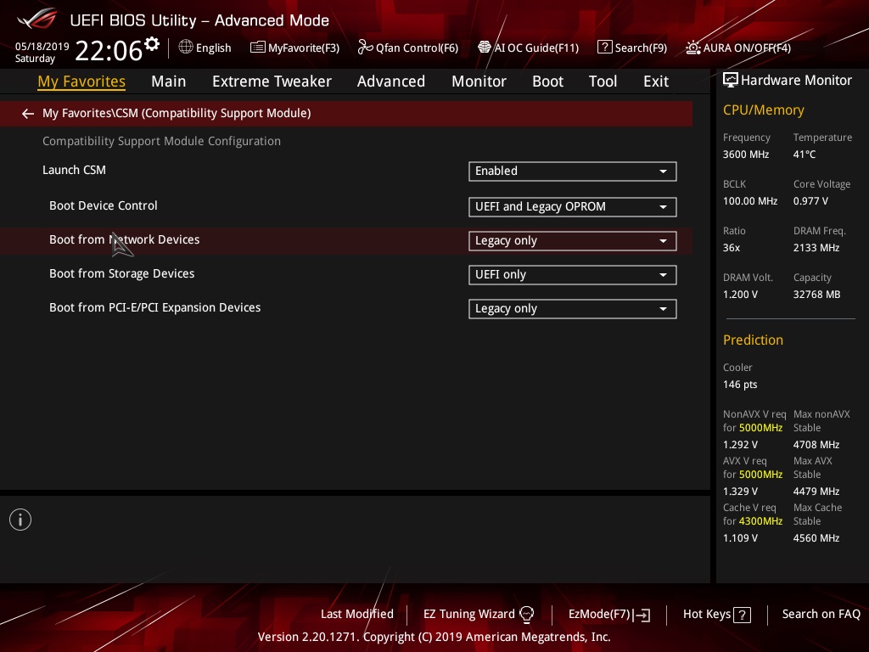Viewport: 869px width, 652px height.
Task: Open the Boot Device Control dropdown
Action: coord(573,207)
